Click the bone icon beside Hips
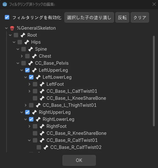Viewport: 158px width, 168px height. (27, 42)
